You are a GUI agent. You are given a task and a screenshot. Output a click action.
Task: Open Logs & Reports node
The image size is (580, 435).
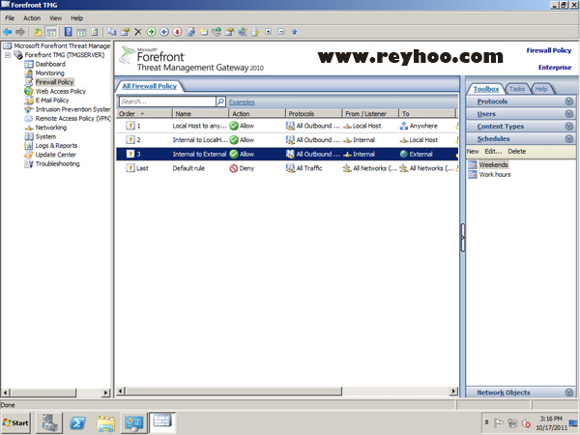[x=56, y=146]
